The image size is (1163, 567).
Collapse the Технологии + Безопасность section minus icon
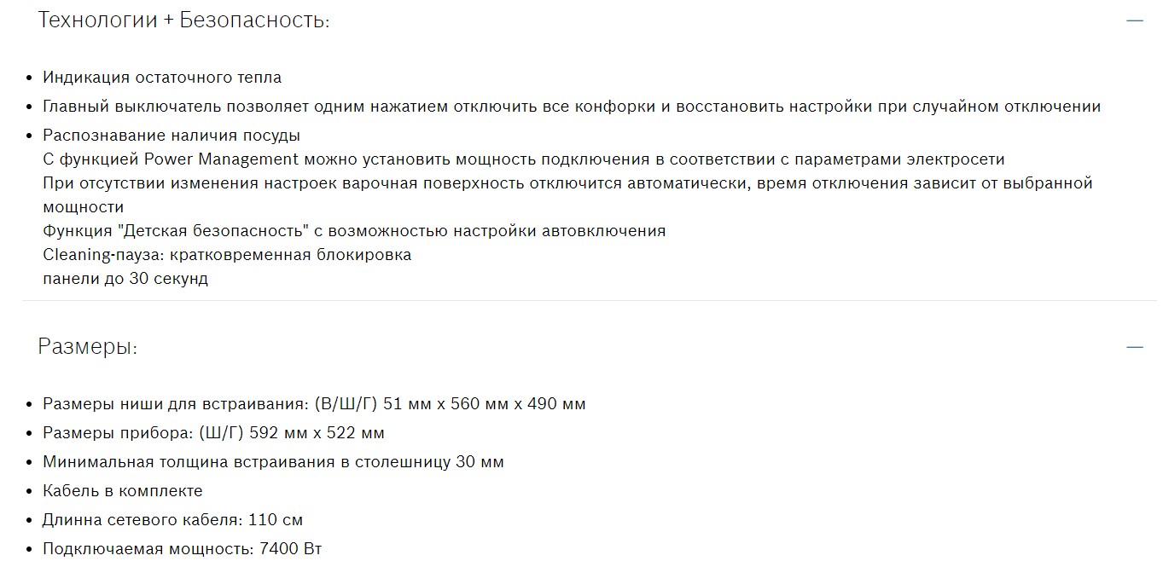tap(1134, 20)
